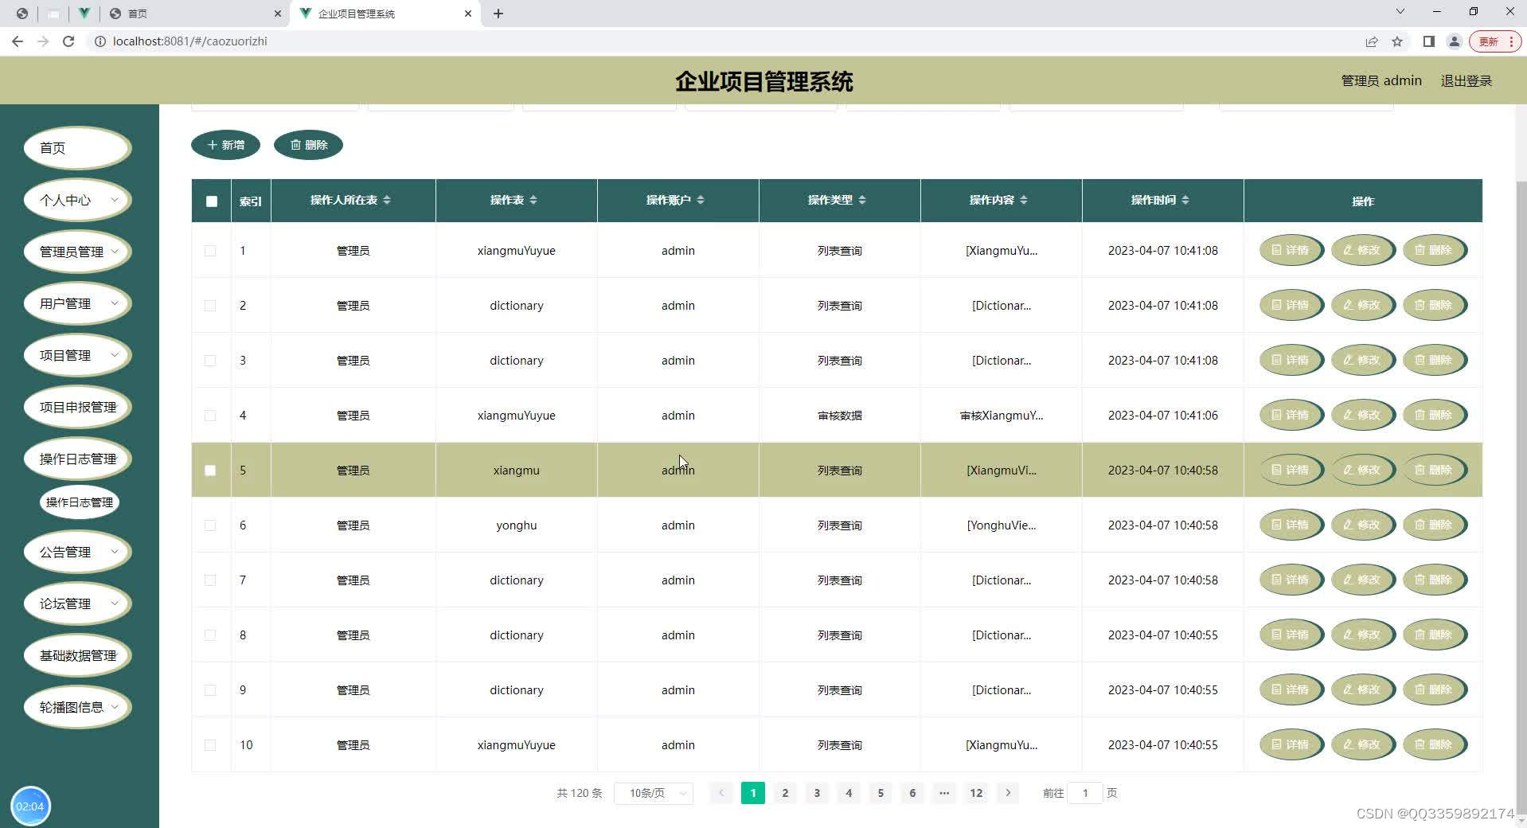Delete row 6 with its 删除 button
The image size is (1527, 828).
[1434, 525]
